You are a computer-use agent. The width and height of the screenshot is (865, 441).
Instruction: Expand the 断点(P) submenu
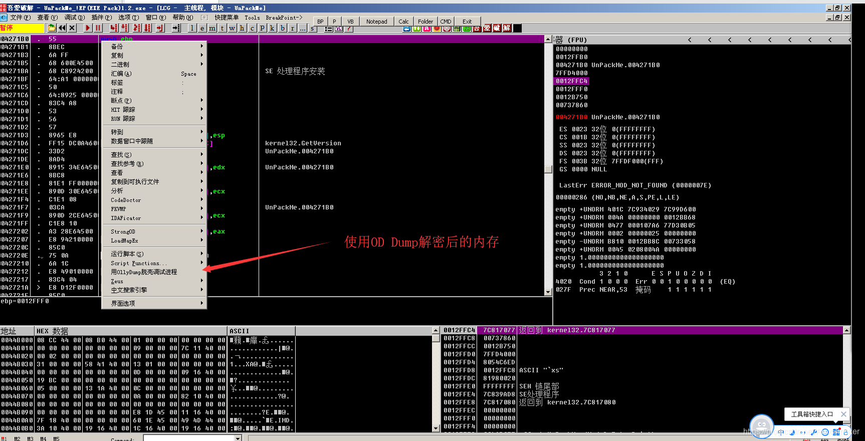[x=154, y=101]
